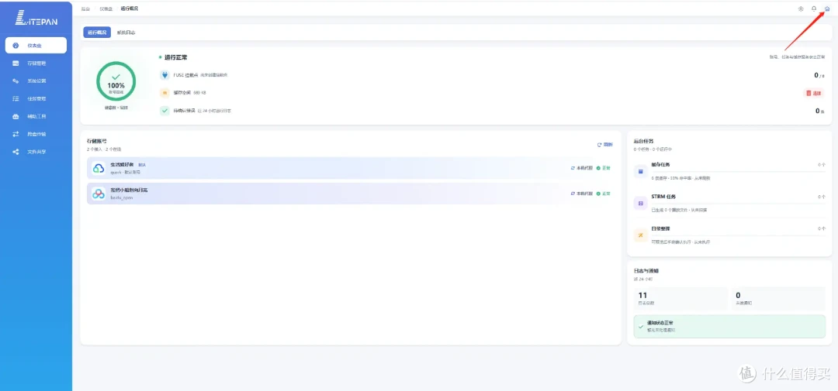Open the card showing 0 failed notifications
The image size is (838, 391).
click(778, 299)
